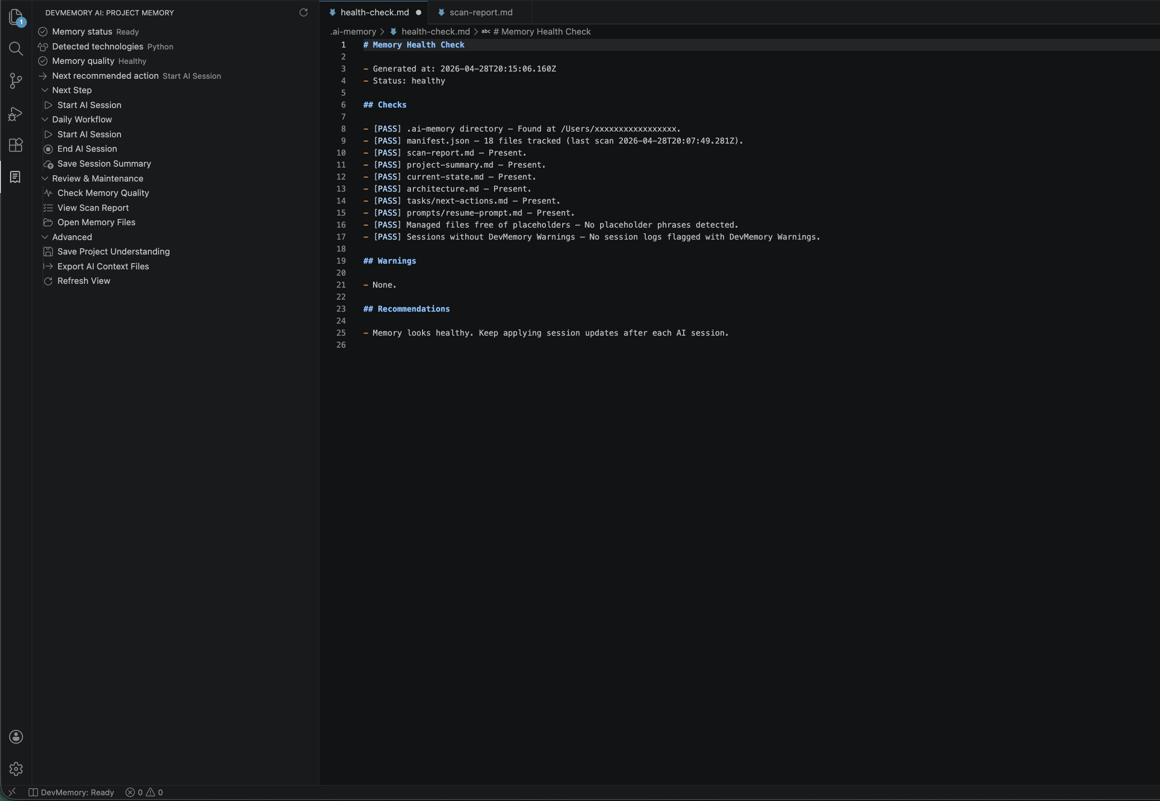Screen dimensions: 1160x801
Task: Collapse the Advanced section
Action: pos(45,237)
